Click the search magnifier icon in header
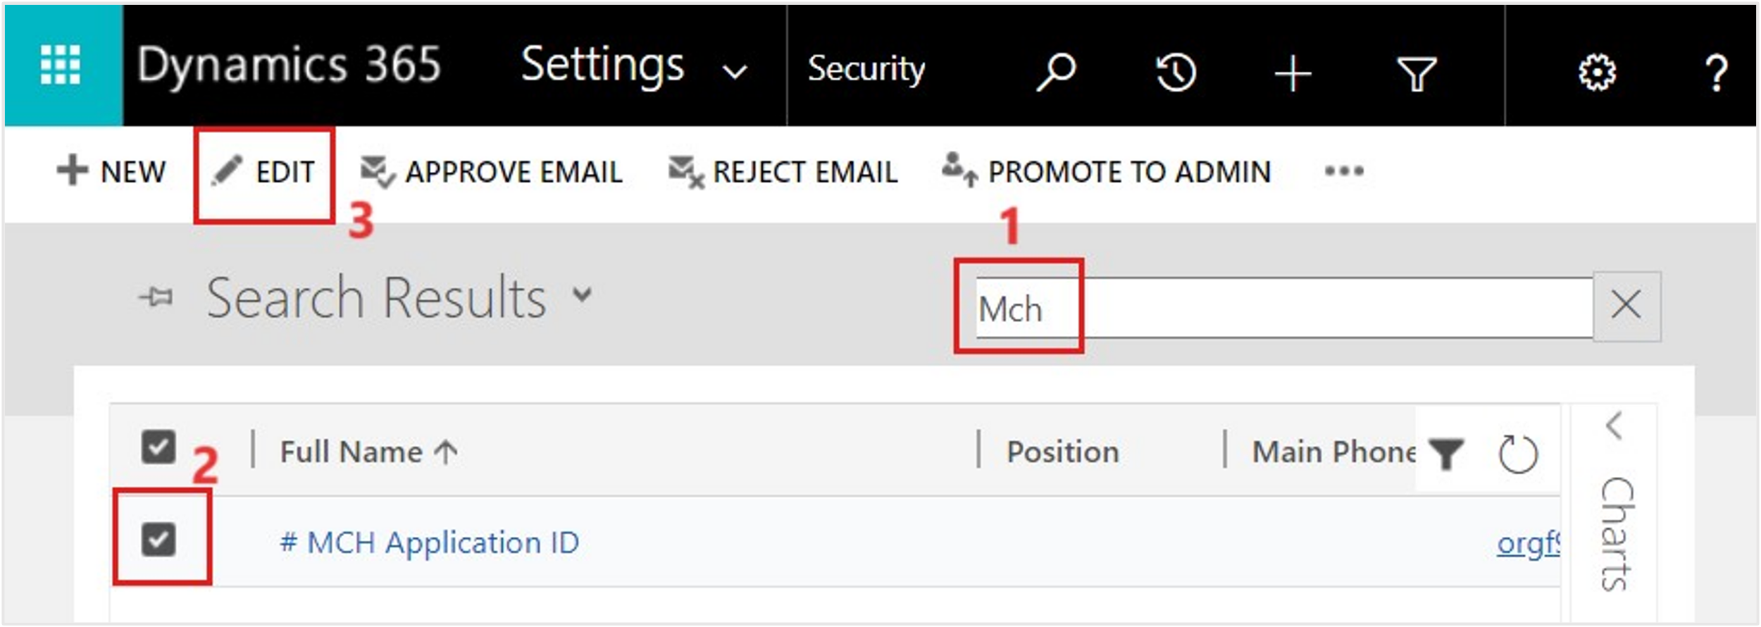The image size is (1761, 627). [x=1055, y=71]
